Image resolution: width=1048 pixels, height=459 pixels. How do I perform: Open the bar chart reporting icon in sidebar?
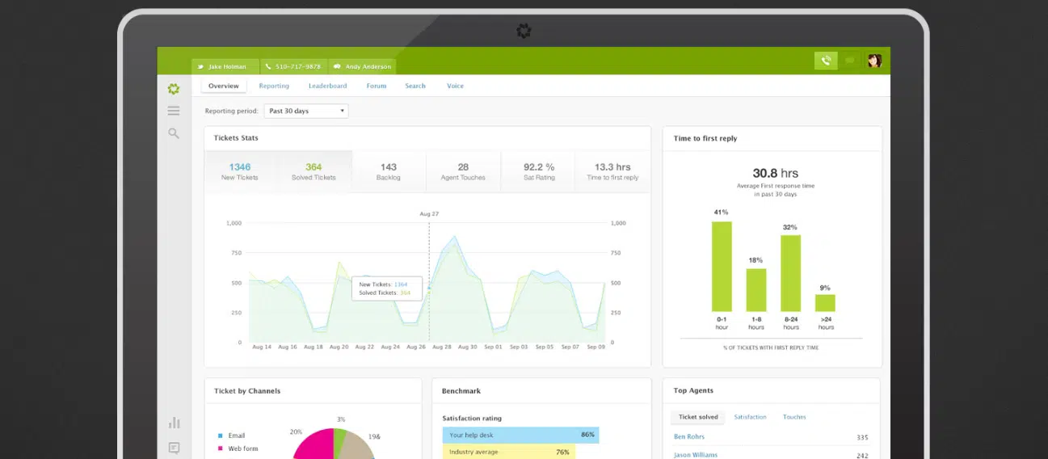tap(174, 423)
